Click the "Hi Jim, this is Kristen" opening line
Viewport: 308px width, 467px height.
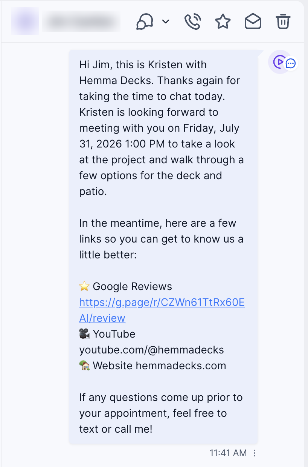[143, 65]
